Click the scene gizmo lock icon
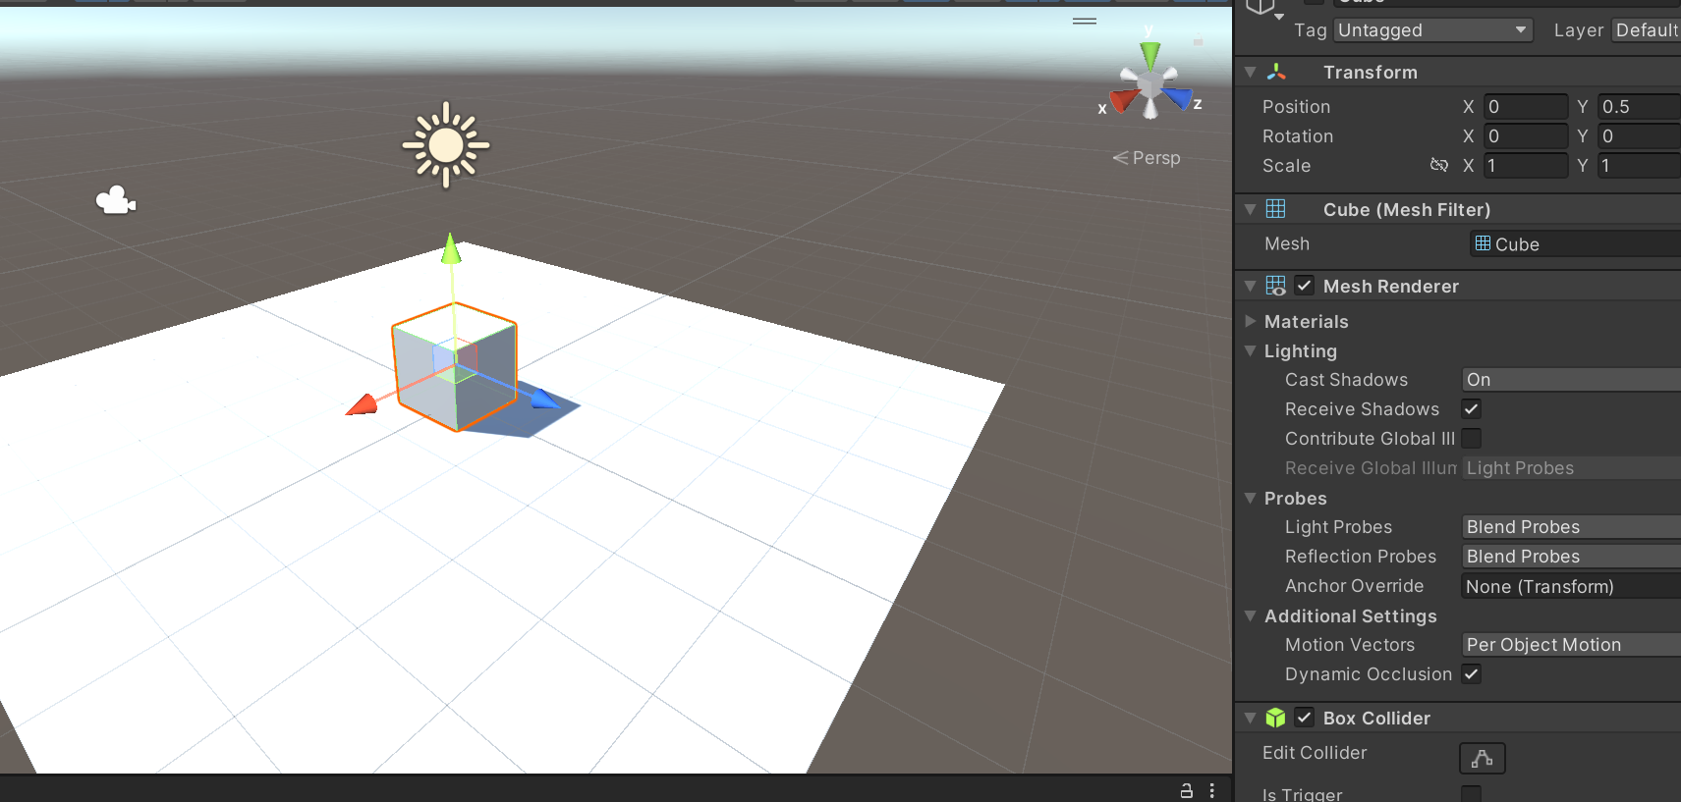 click(x=1198, y=39)
